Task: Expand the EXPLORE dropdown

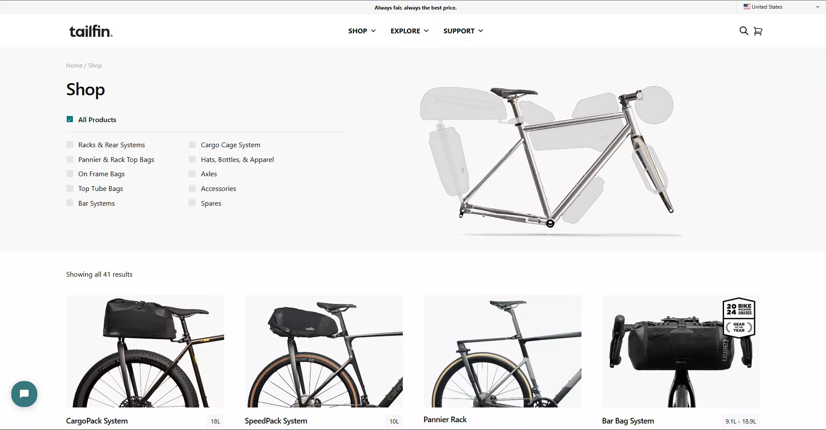Action: (409, 31)
